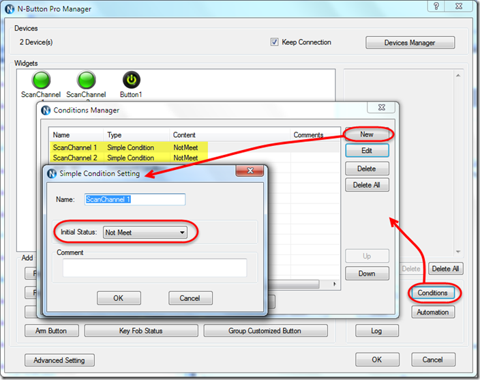The width and height of the screenshot is (480, 380).
Task: Click the Content column header
Action: pyautogui.click(x=230, y=135)
